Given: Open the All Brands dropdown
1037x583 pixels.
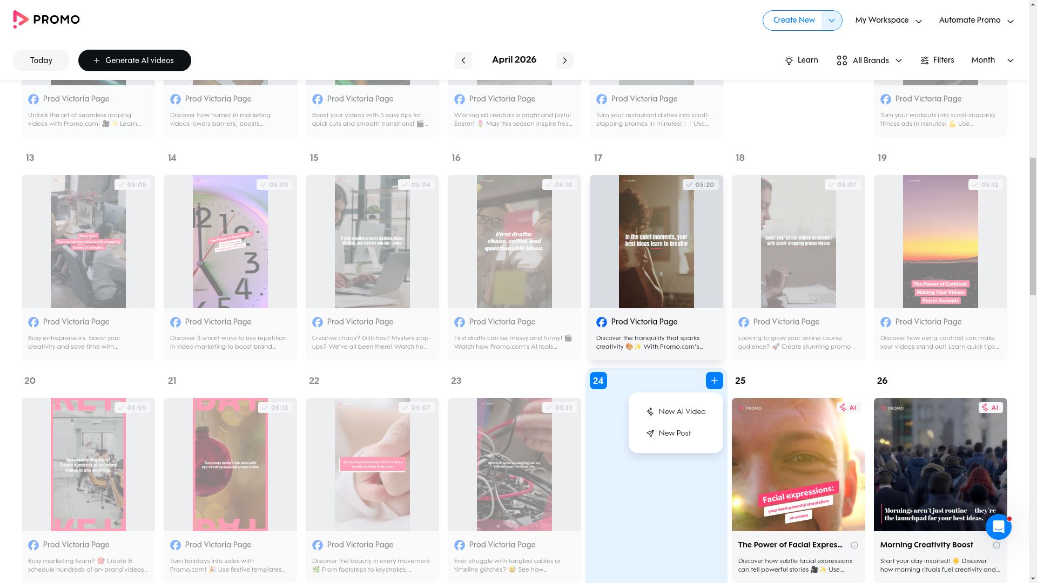Looking at the screenshot, I should 869,60.
